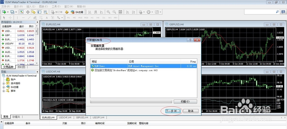
Task: Switch chart to bar chart type
Action: (x=90, y=12)
